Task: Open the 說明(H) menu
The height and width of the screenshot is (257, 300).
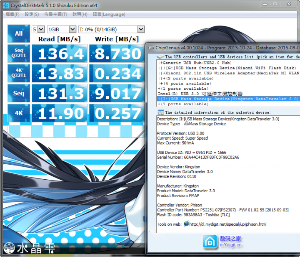Action: (x=80, y=14)
